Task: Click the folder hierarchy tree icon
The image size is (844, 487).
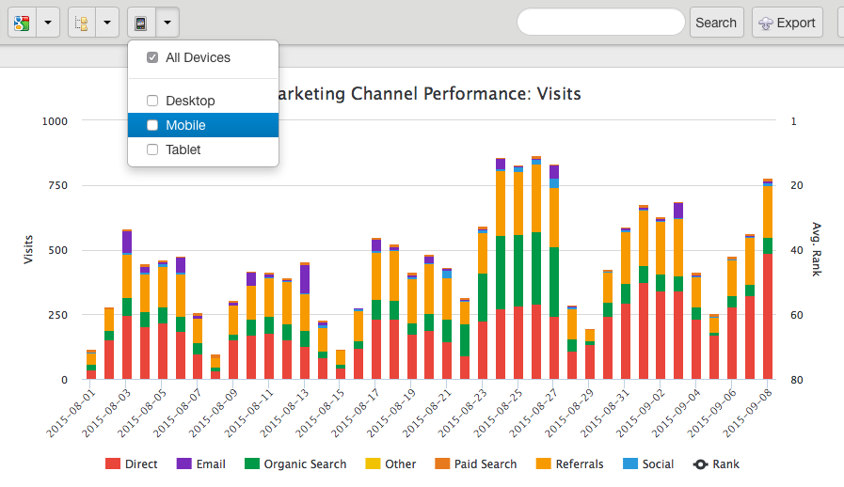Action: pos(82,23)
